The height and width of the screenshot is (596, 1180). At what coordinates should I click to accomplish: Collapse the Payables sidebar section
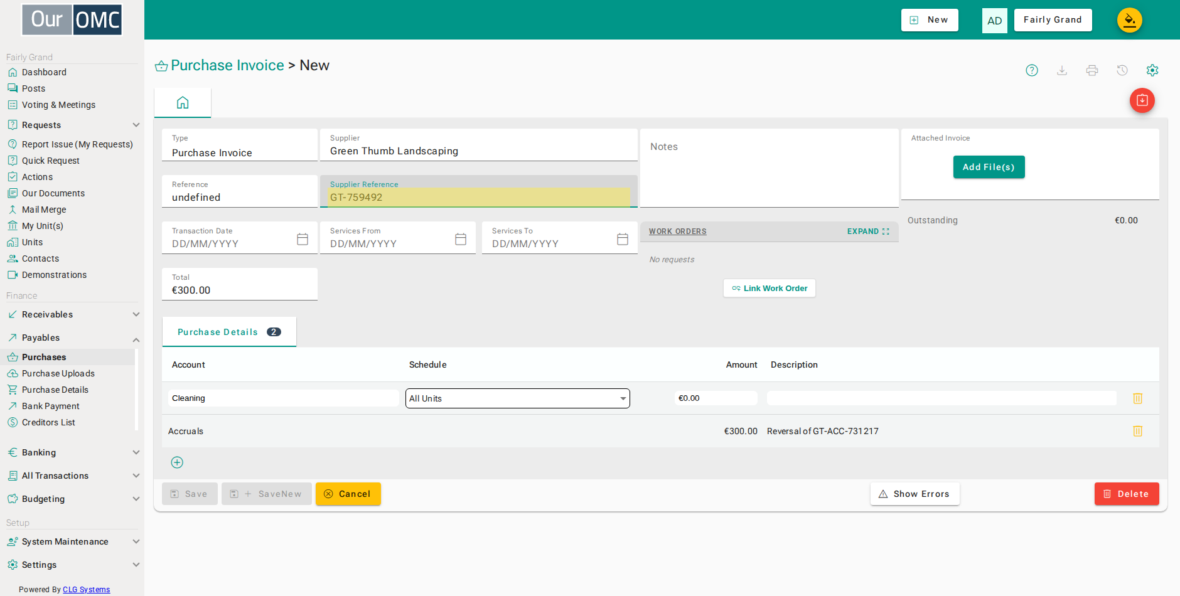click(136, 339)
